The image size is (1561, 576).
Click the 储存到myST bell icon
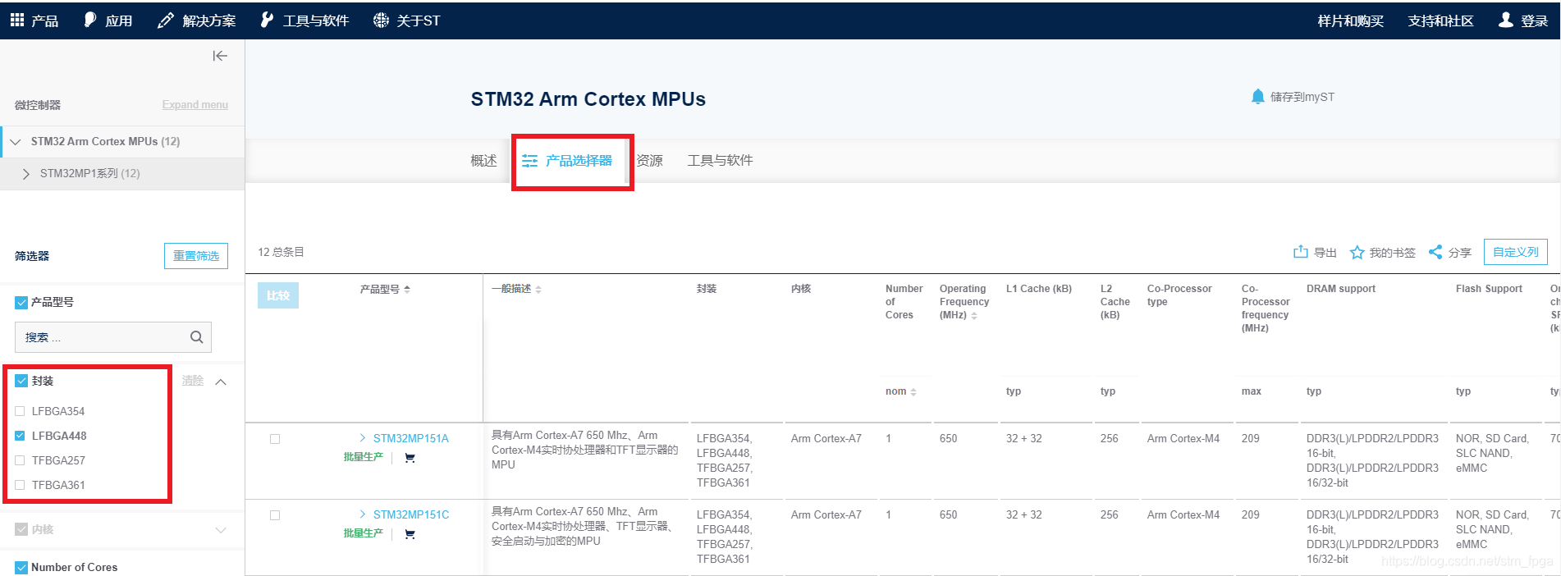tap(1257, 97)
